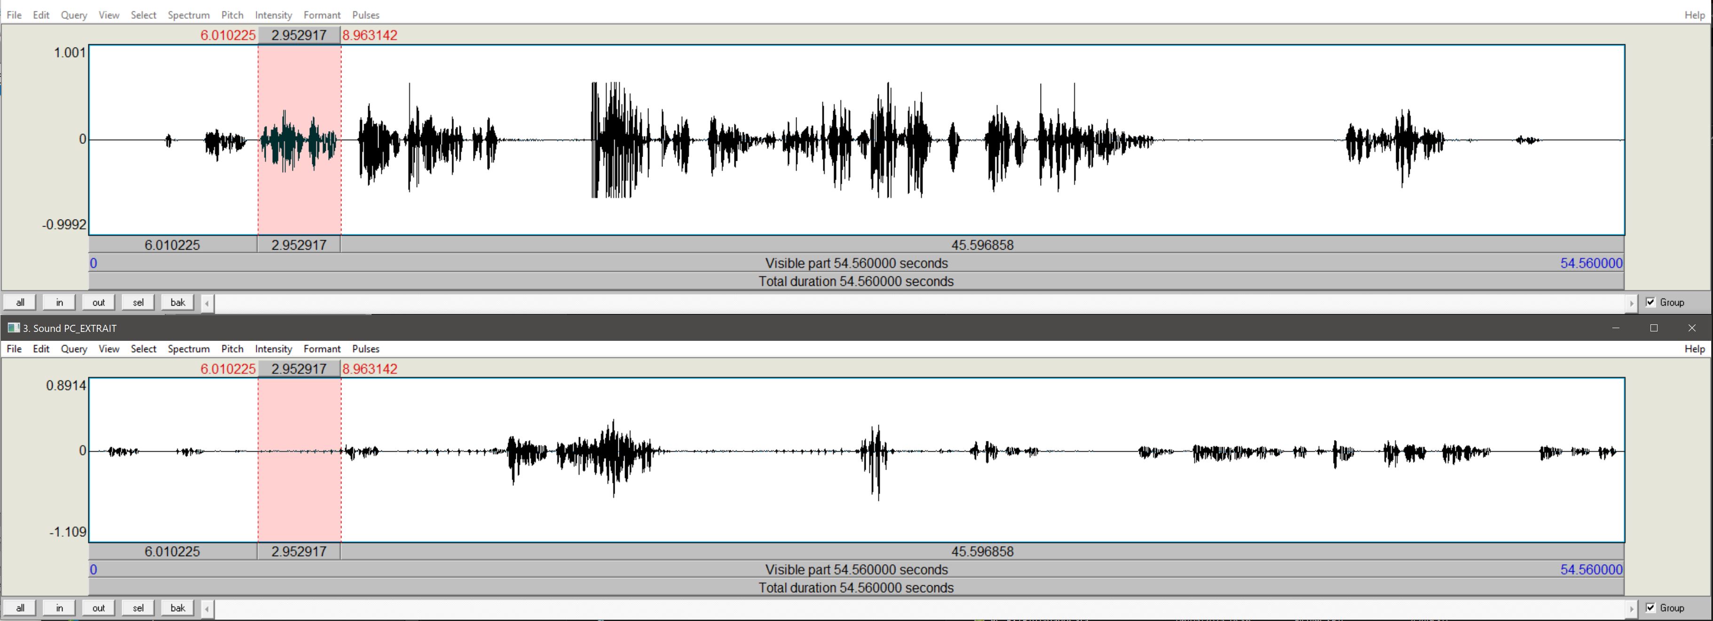Open File menu in upper sound window
The width and height of the screenshot is (1713, 621).
click(14, 15)
